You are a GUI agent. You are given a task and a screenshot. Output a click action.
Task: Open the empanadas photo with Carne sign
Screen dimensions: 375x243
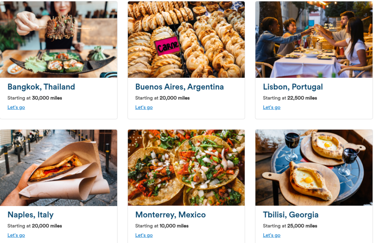[x=186, y=40]
